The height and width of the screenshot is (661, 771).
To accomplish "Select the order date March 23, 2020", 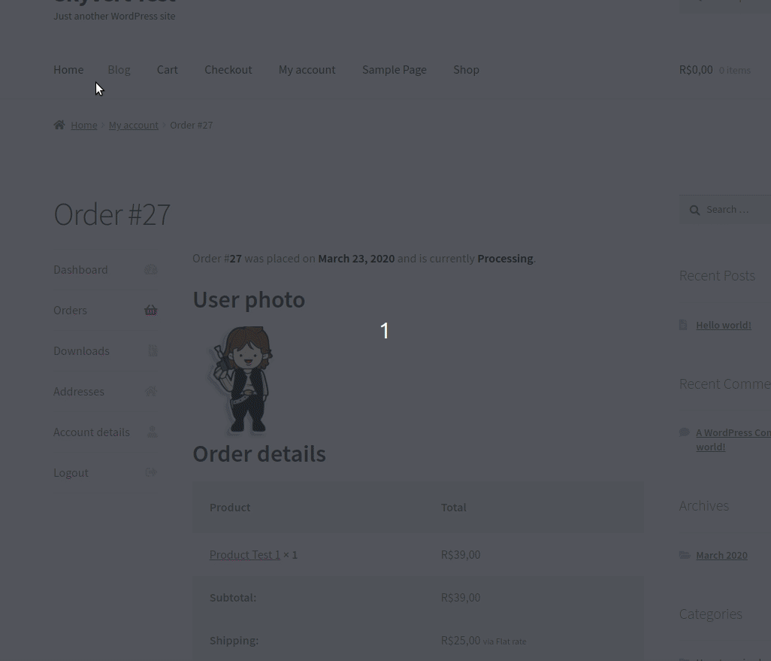I will (x=356, y=259).
